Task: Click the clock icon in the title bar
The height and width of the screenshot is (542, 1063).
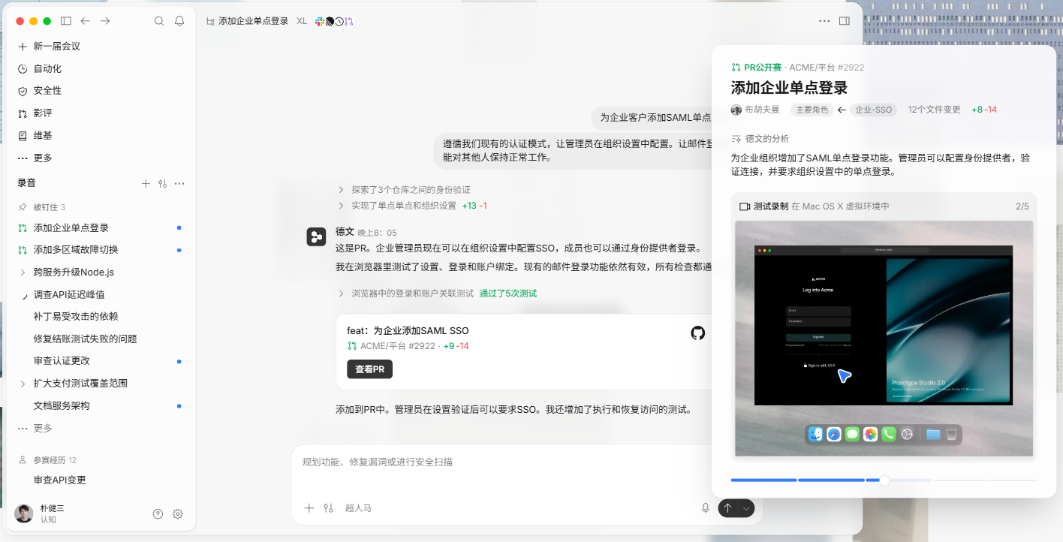Action: tap(339, 21)
